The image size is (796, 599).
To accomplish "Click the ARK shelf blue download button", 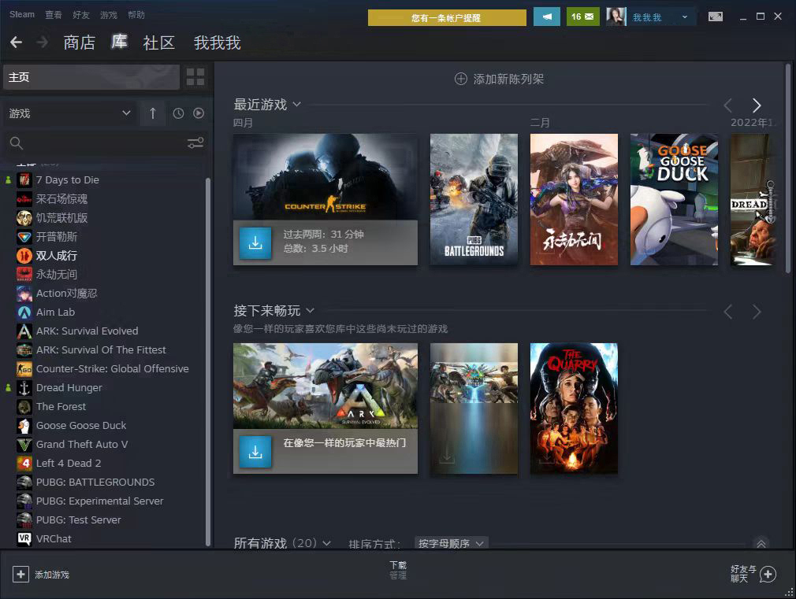I will (255, 451).
